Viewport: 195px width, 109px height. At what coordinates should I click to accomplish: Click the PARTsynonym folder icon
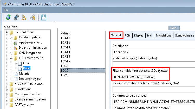(11, 105)
